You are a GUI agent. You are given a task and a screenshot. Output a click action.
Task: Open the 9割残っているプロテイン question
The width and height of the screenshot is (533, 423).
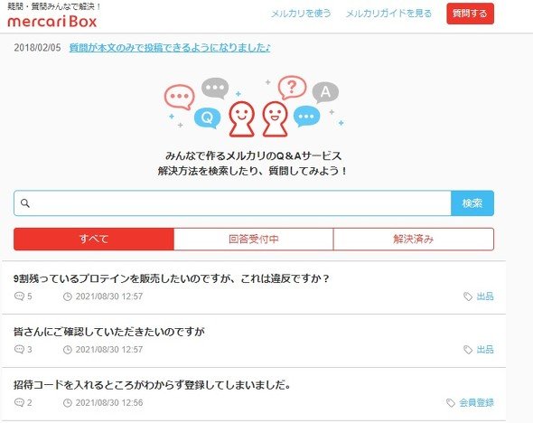point(172,278)
